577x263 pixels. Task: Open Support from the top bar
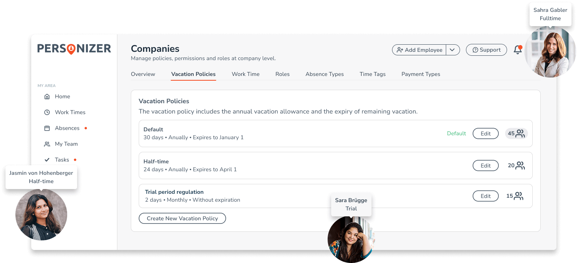[x=486, y=50]
